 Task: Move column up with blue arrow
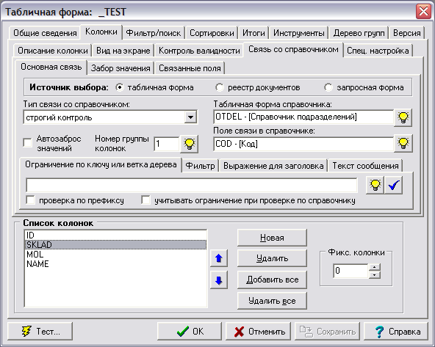[x=219, y=258]
